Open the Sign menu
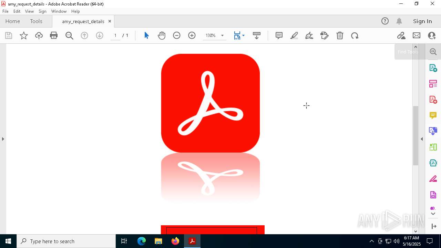This screenshot has width=441, height=248. click(x=42, y=11)
